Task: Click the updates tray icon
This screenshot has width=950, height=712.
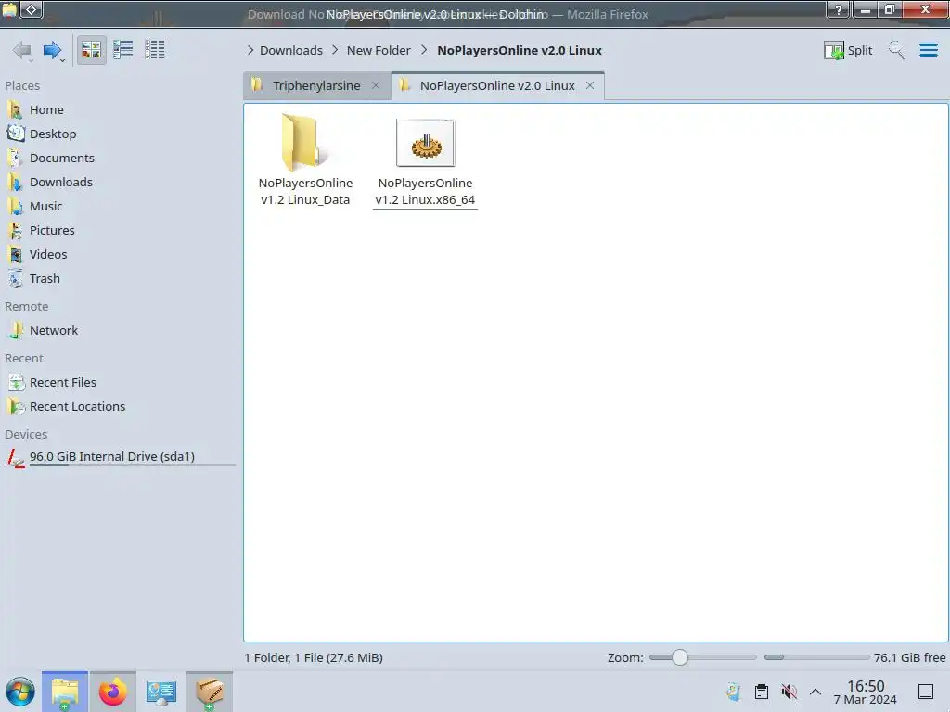Action: [x=734, y=692]
